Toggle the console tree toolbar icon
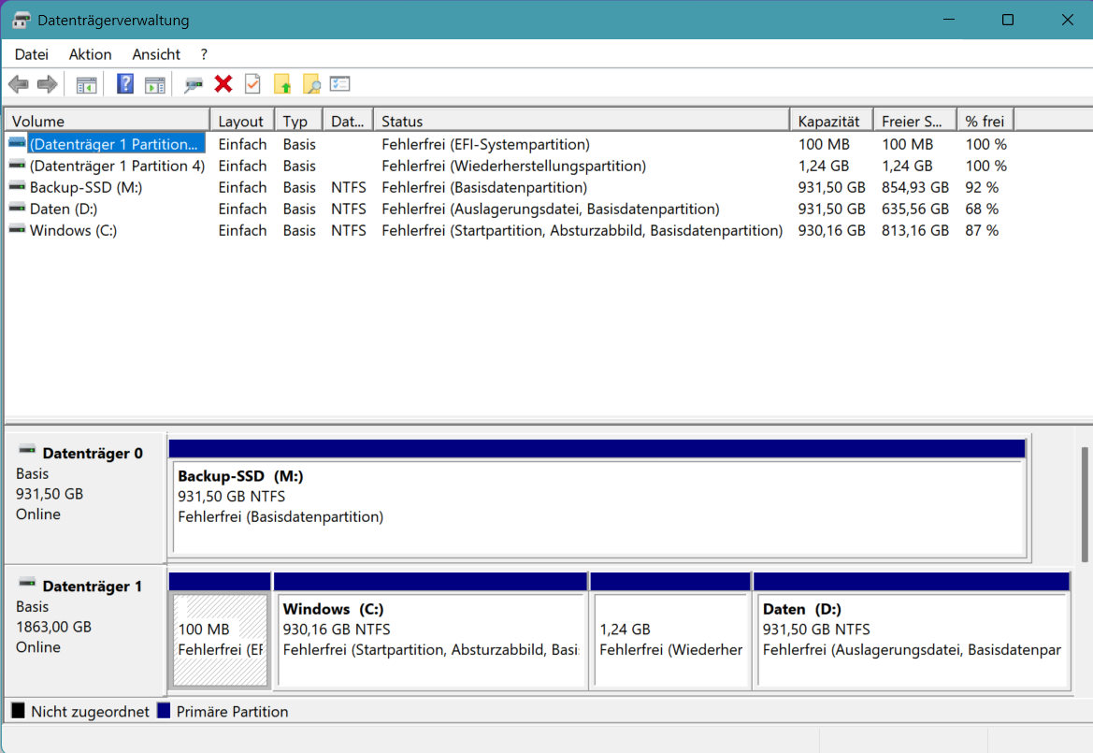The height and width of the screenshot is (753, 1093). coord(86,85)
